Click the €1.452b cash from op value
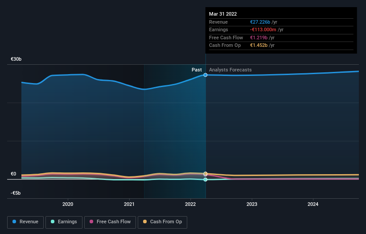Screen dimensions: 366x234 click(259, 46)
